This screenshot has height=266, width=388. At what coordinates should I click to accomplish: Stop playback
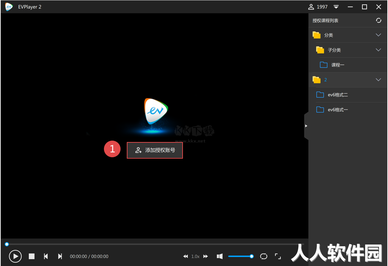[x=32, y=256]
